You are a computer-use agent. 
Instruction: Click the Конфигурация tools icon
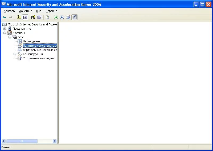click(20, 54)
